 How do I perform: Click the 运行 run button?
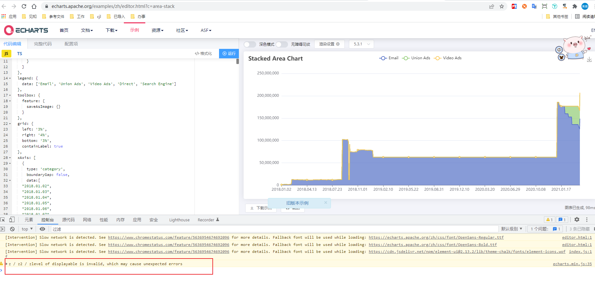coord(229,53)
